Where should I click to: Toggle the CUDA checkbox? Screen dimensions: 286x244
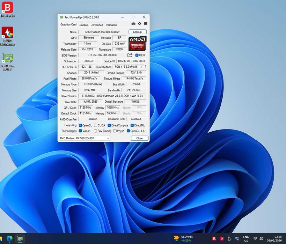pos(95,125)
